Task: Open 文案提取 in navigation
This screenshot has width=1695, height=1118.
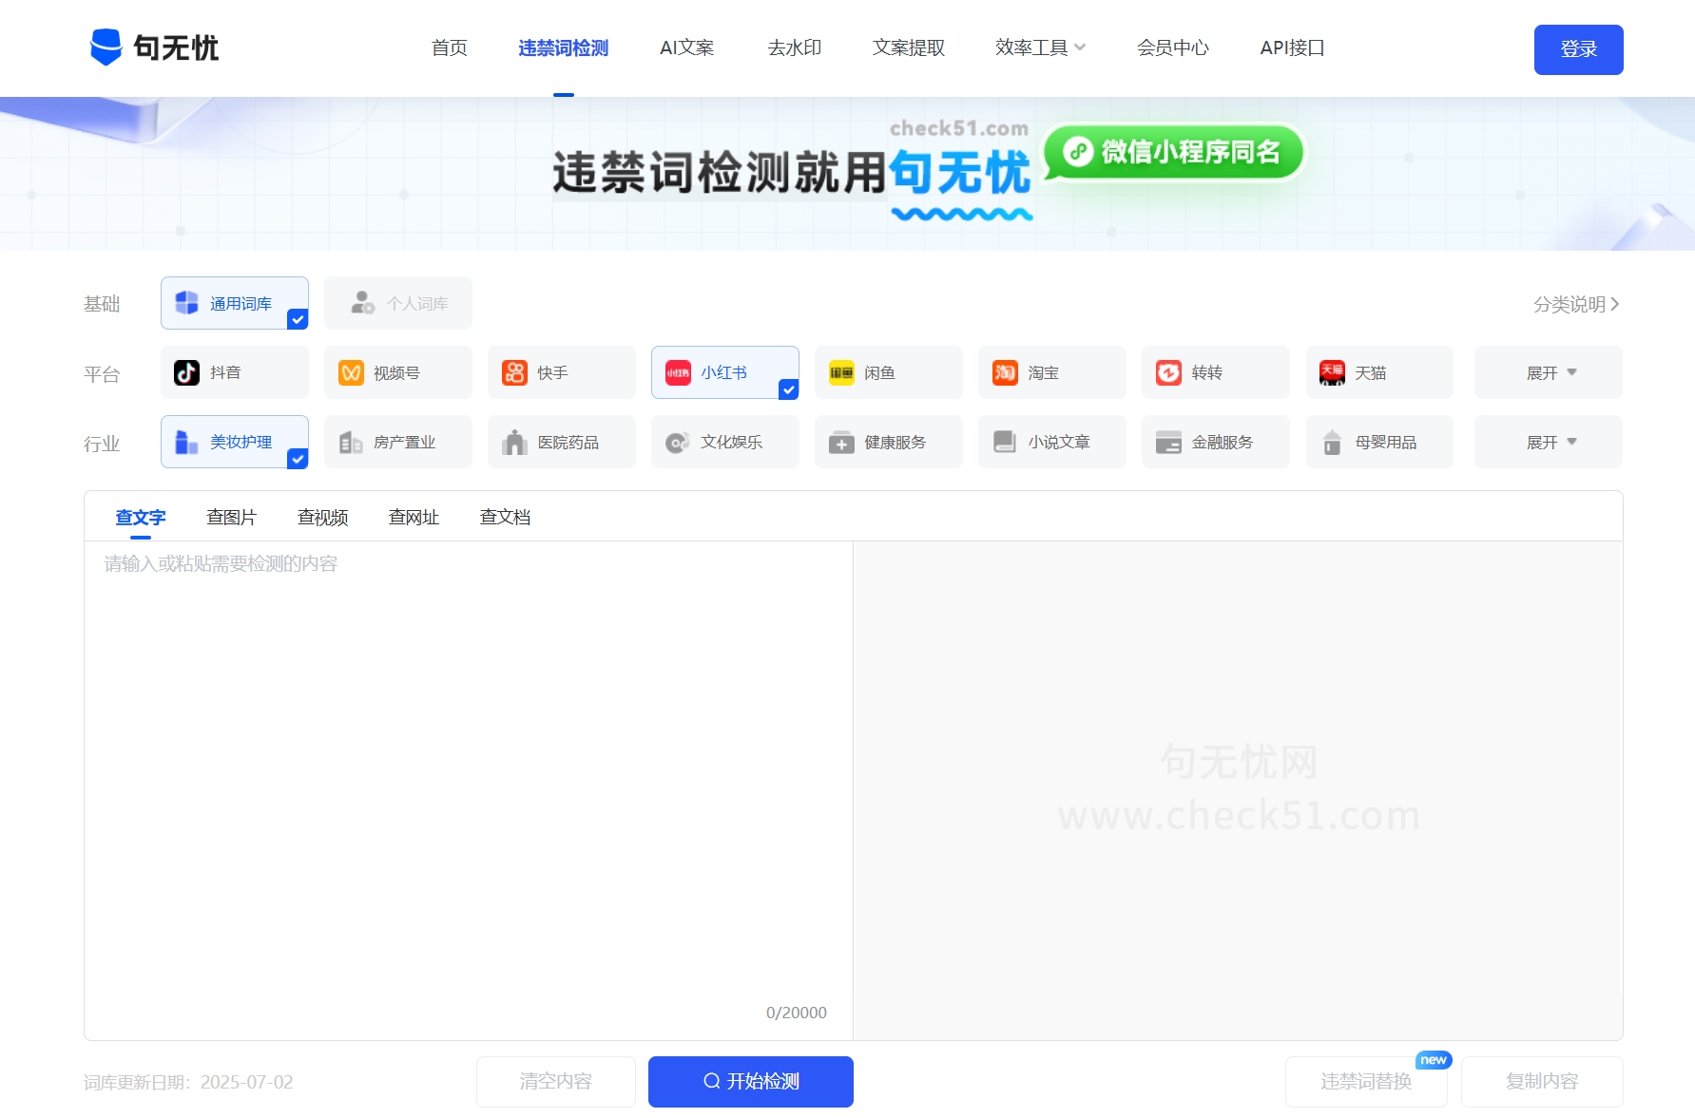Action: (x=909, y=47)
